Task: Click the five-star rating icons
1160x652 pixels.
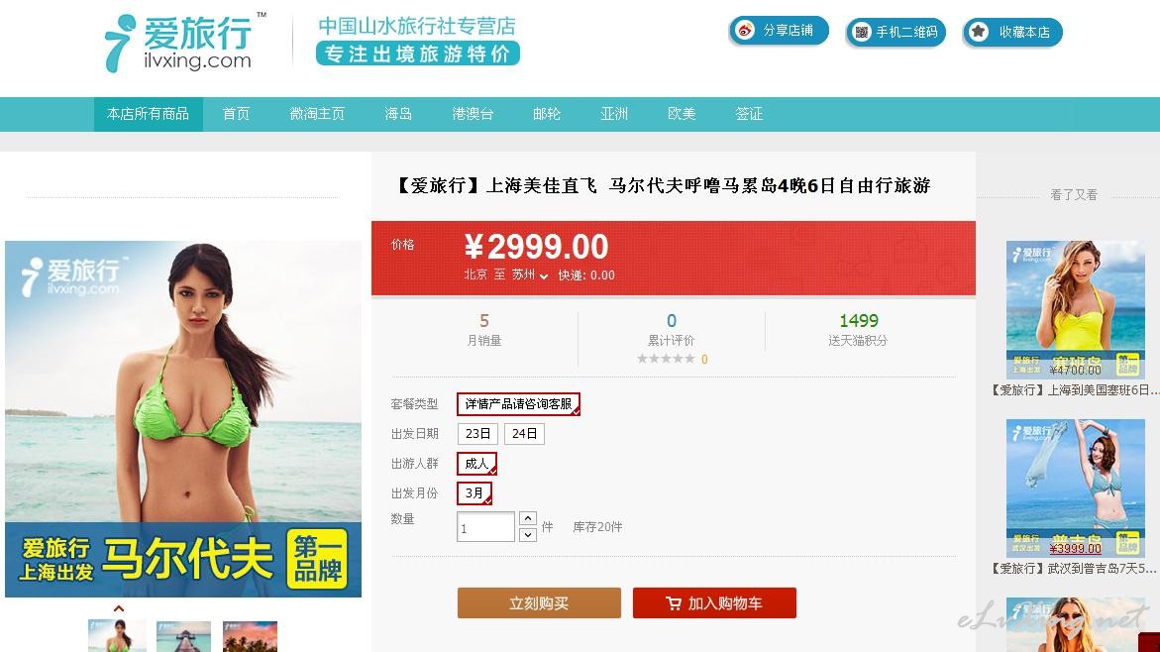Action: [x=666, y=359]
